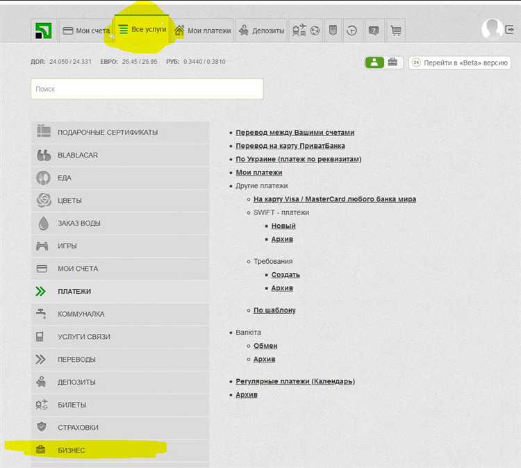521x468 pixels.
Task: Click the shopping cart icon in the toolbar
Action: point(396,31)
